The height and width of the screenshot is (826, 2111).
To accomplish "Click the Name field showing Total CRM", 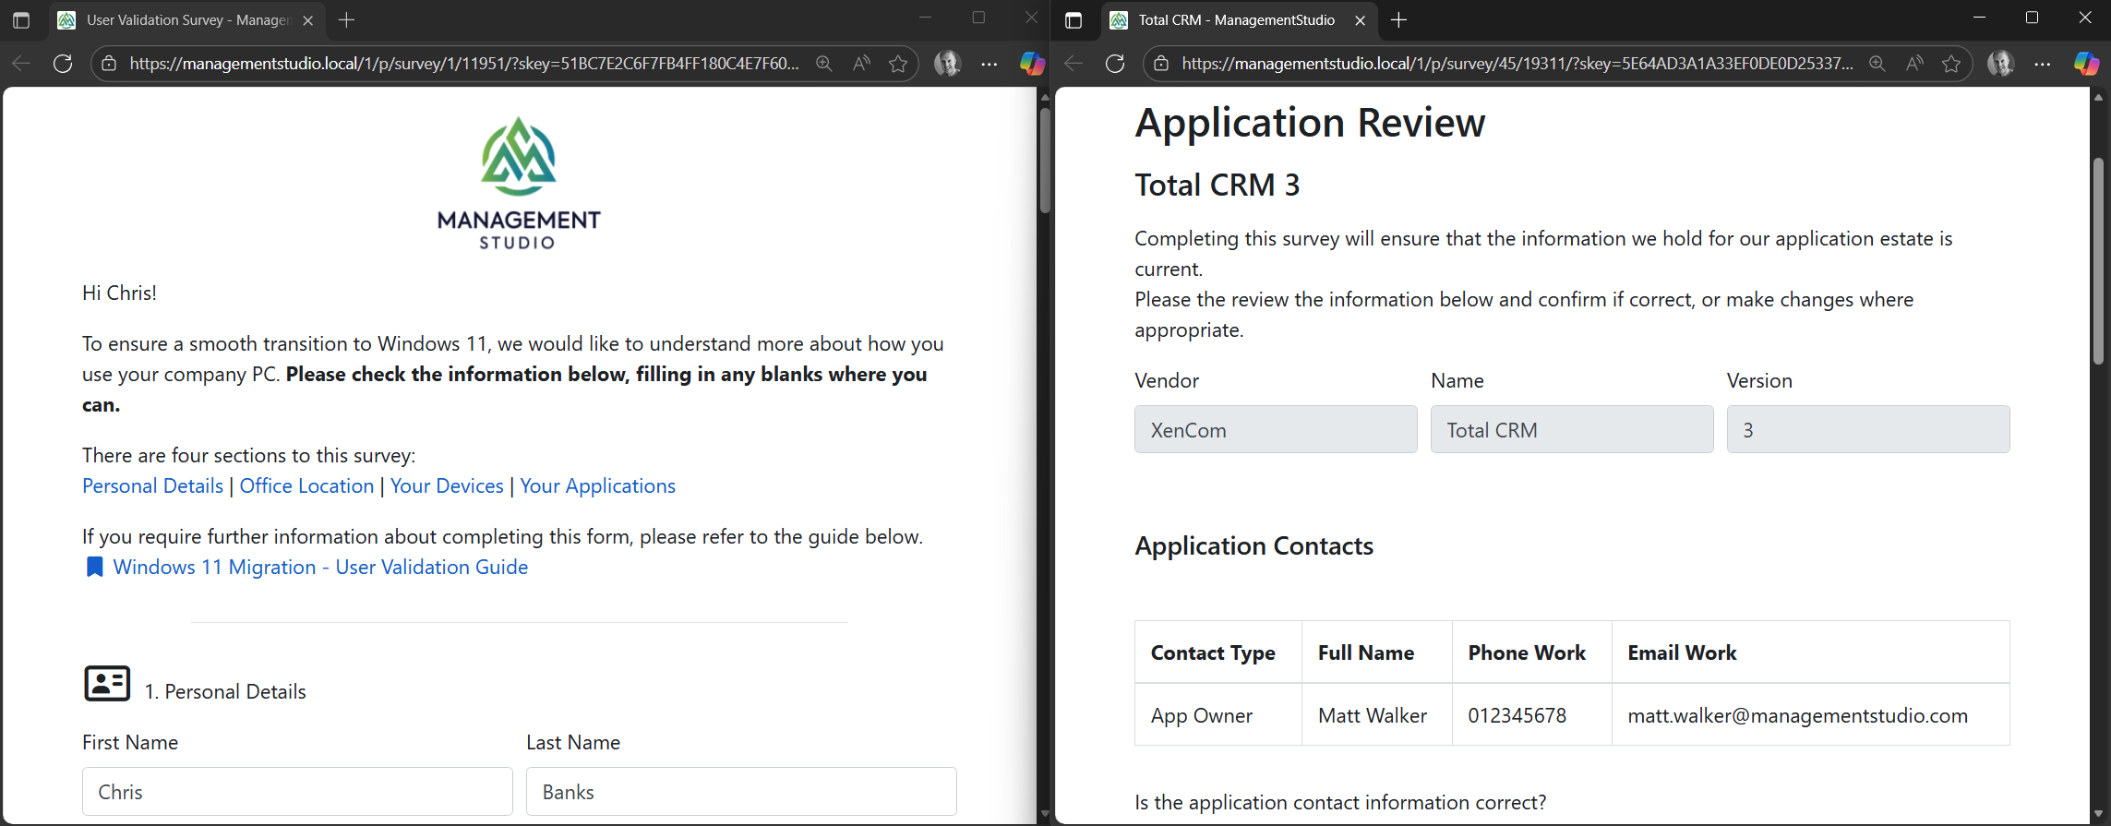I will point(1572,429).
